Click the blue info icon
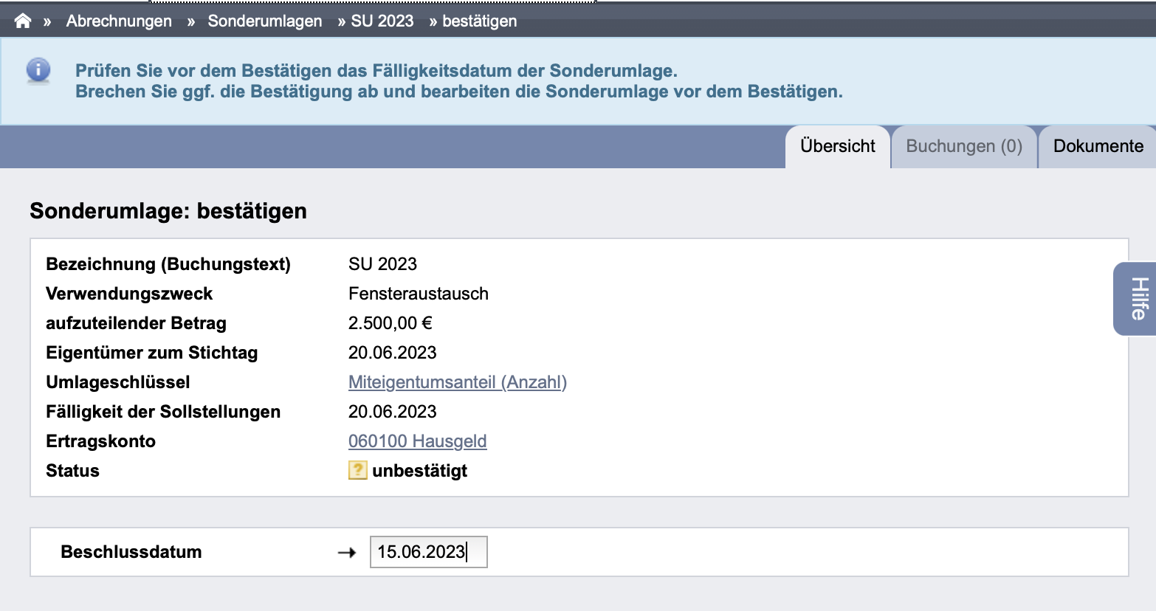The height and width of the screenshot is (611, 1156). [38, 71]
